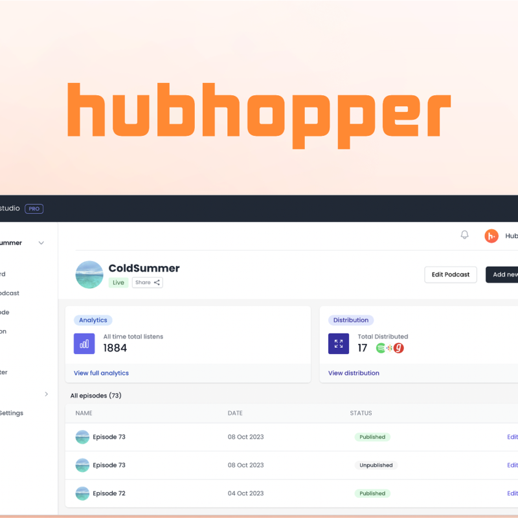The image size is (518, 518).
Task: Open the View distribution link
Action: 354,373
